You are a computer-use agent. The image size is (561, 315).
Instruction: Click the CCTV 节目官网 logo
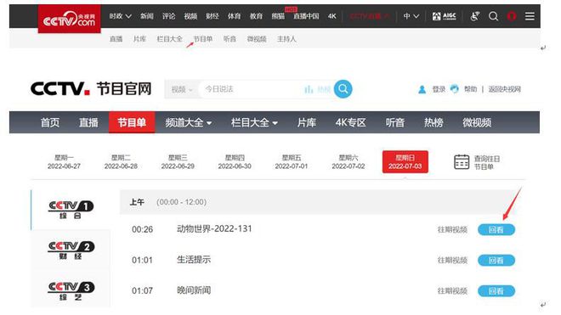pos(91,88)
